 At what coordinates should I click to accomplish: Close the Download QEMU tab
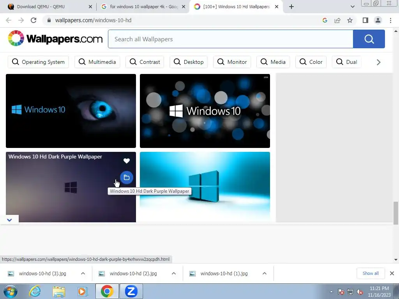[x=90, y=7]
